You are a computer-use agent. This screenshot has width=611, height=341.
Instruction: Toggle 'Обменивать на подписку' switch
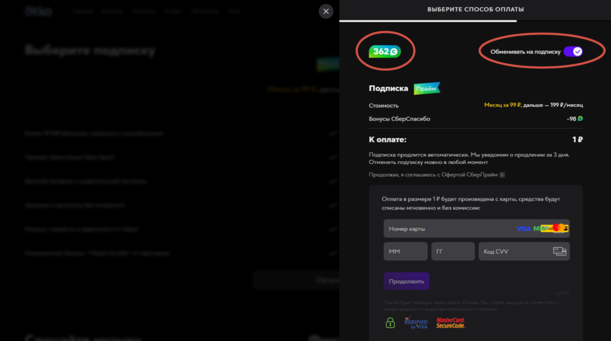(x=573, y=52)
